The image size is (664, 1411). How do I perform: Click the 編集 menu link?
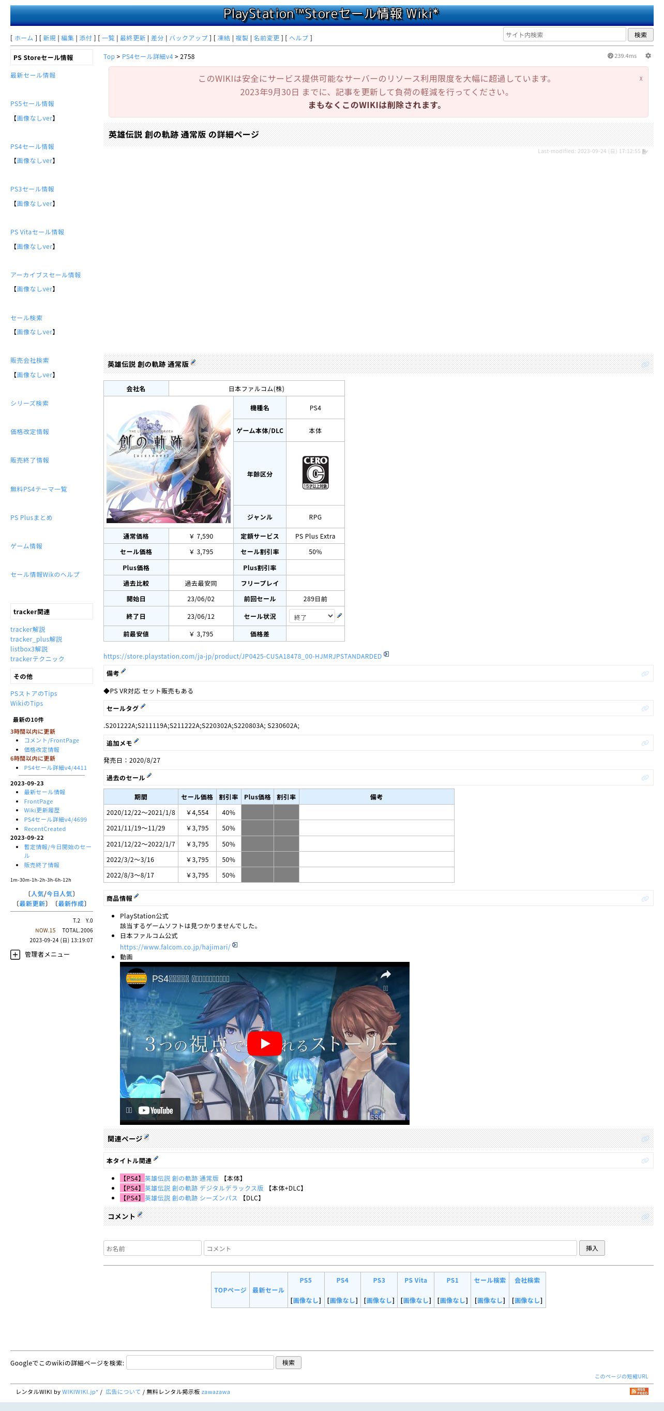click(x=67, y=38)
